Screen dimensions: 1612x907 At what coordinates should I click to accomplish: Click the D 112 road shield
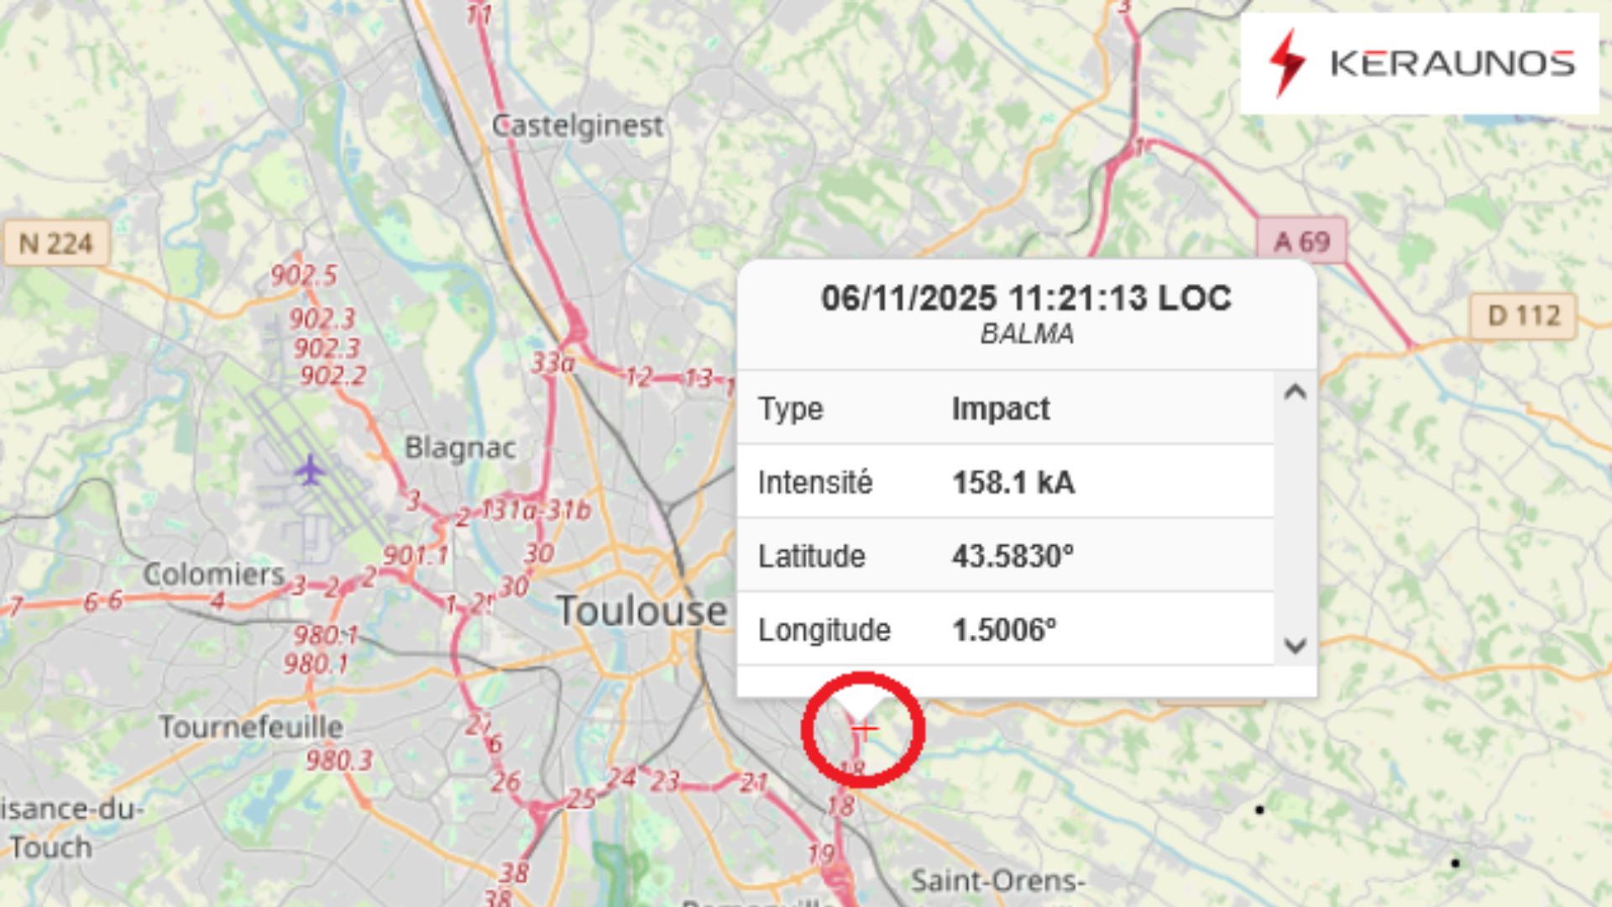[x=1523, y=316]
